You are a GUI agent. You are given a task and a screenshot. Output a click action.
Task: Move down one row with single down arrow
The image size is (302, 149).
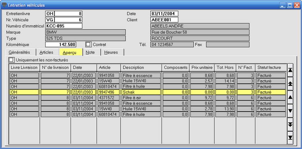pos(290,111)
